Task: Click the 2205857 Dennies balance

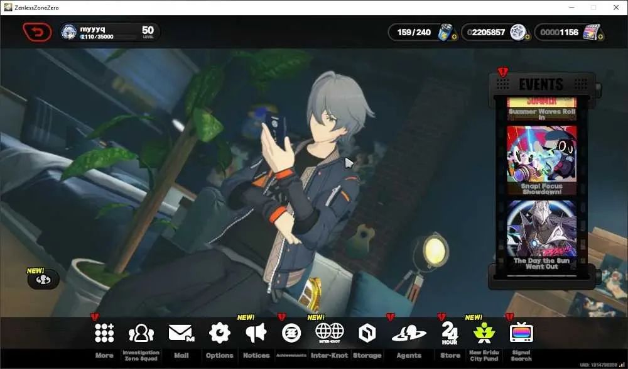Action: [x=486, y=33]
